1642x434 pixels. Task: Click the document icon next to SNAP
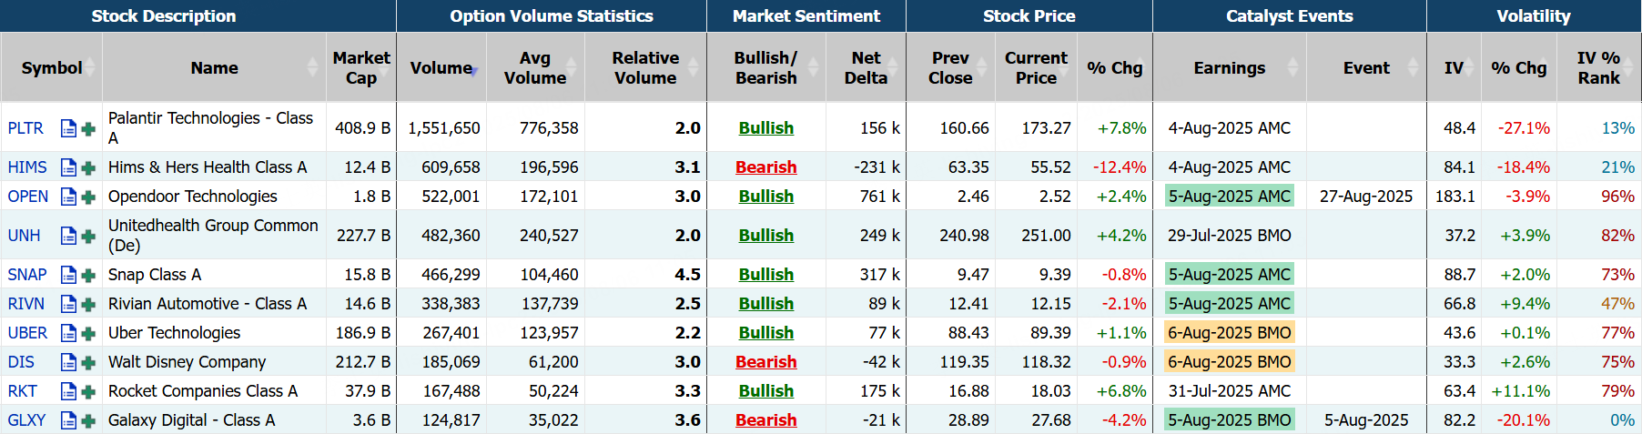coord(68,275)
